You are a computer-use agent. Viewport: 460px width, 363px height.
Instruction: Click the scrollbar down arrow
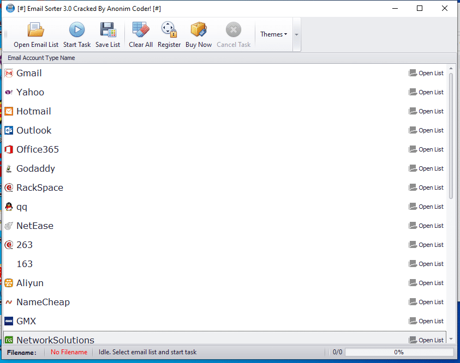451,339
